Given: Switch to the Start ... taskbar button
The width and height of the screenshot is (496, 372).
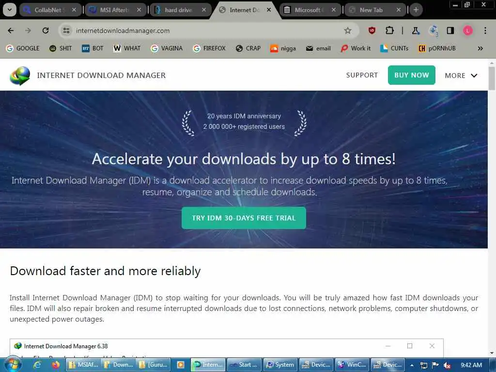Looking at the screenshot, I should pos(244,365).
